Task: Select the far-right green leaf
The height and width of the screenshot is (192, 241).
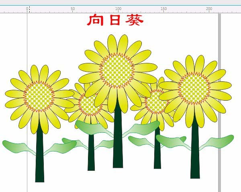Action: [217, 143]
